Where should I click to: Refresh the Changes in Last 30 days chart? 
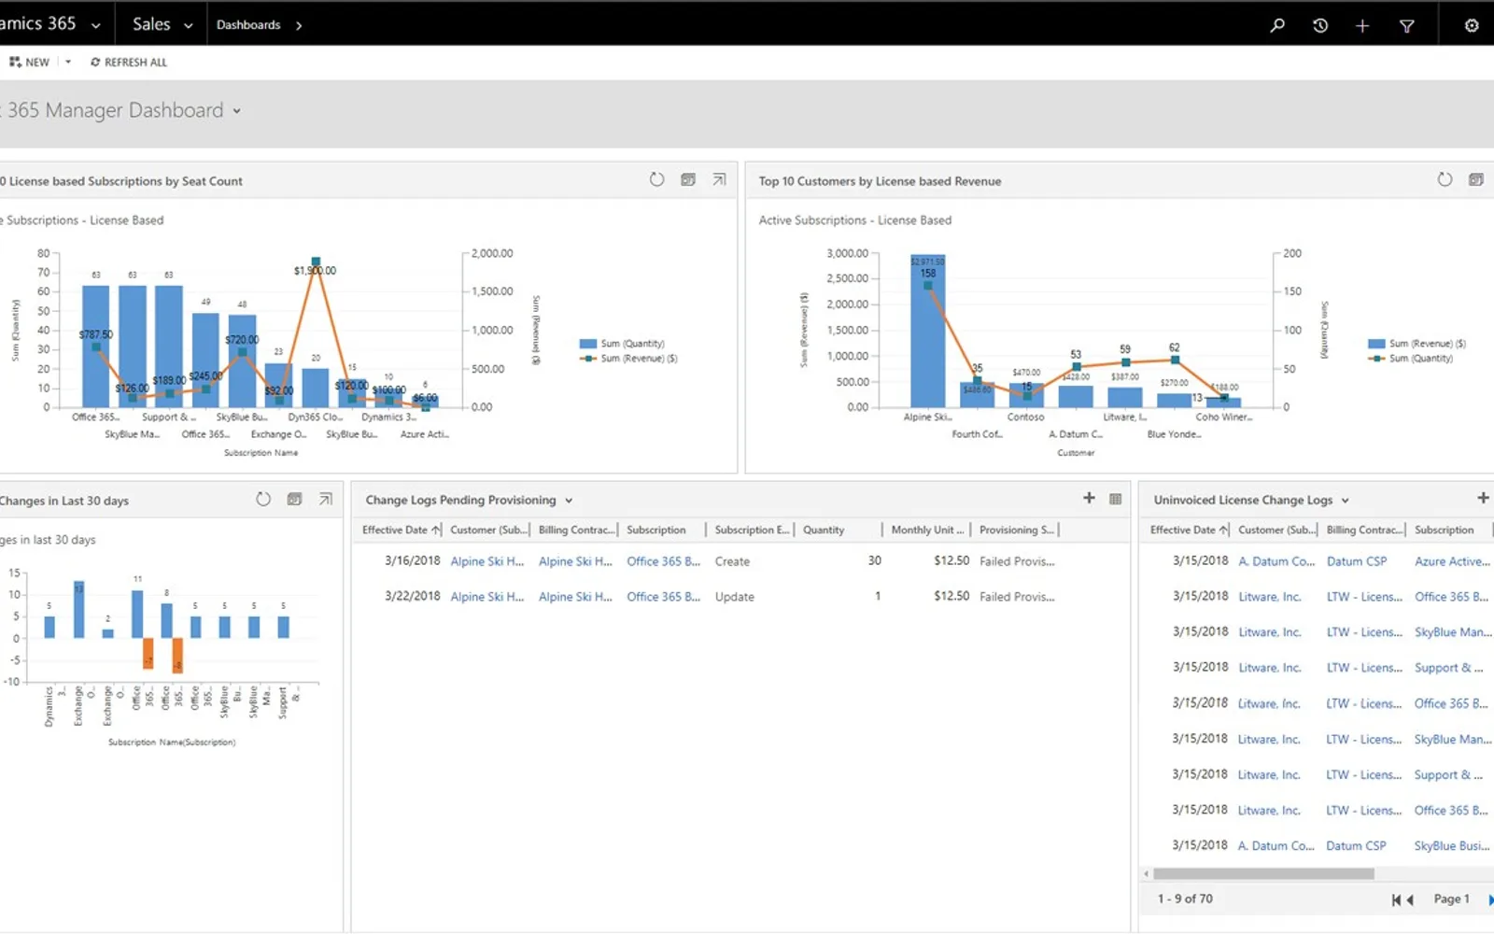point(263,500)
